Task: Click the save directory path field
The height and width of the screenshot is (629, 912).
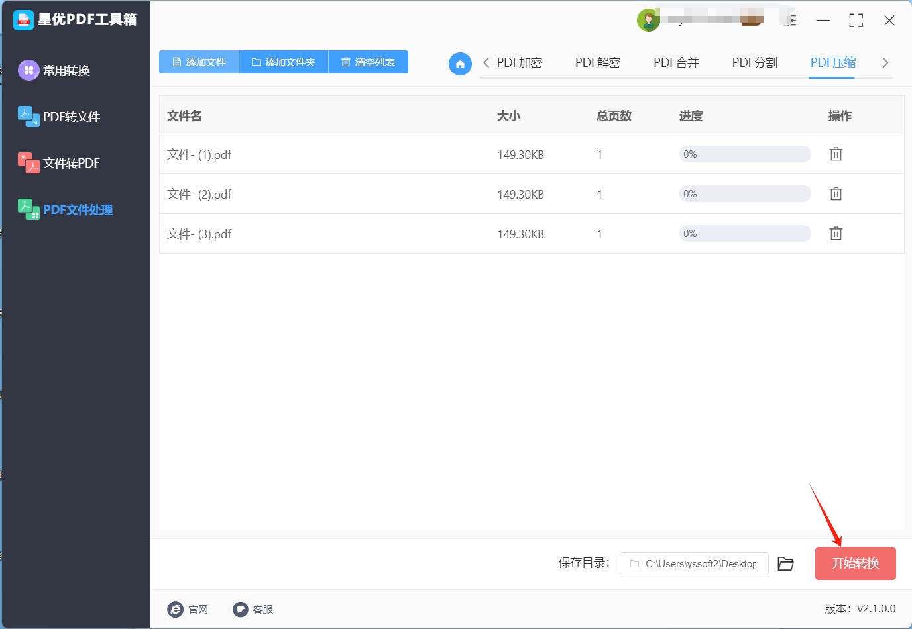Action: [x=694, y=563]
